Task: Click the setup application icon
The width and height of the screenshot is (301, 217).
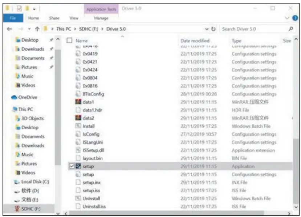Action: tap(78, 166)
